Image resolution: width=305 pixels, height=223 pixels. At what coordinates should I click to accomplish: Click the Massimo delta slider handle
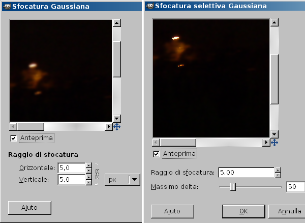[233, 187]
